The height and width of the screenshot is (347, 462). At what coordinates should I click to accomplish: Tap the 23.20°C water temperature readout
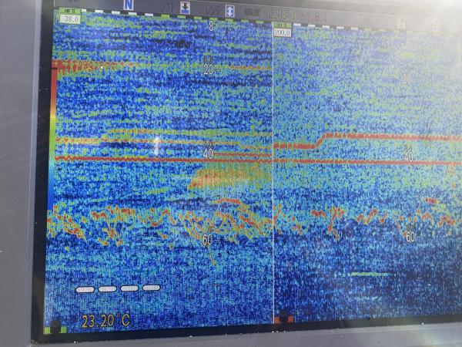coord(106,321)
